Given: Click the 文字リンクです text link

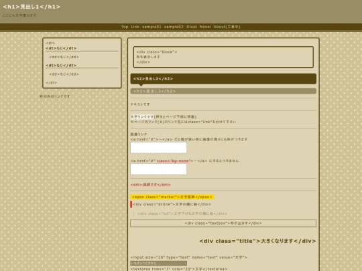Looking at the screenshot, I should 142,116.
